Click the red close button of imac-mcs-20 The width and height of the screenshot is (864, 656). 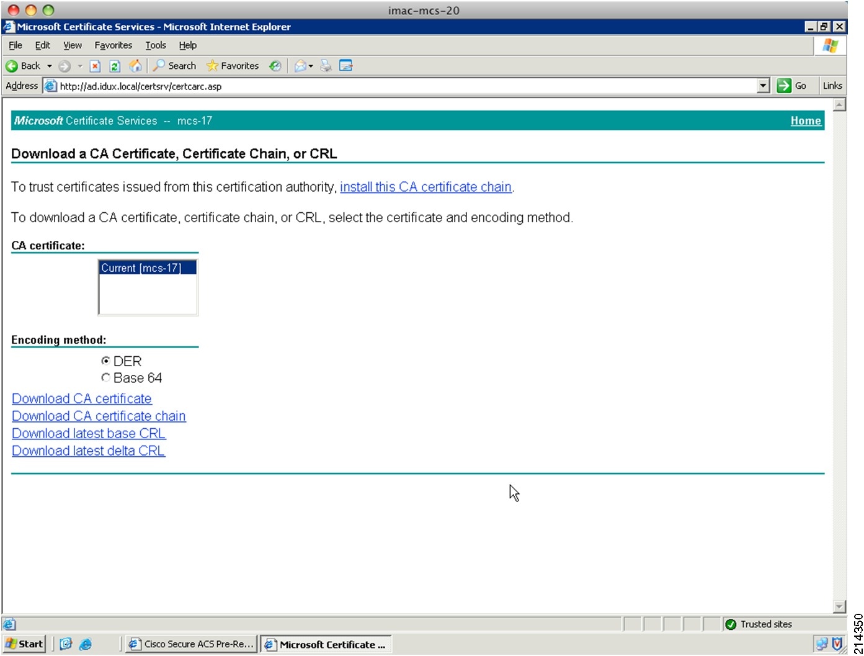[14, 10]
